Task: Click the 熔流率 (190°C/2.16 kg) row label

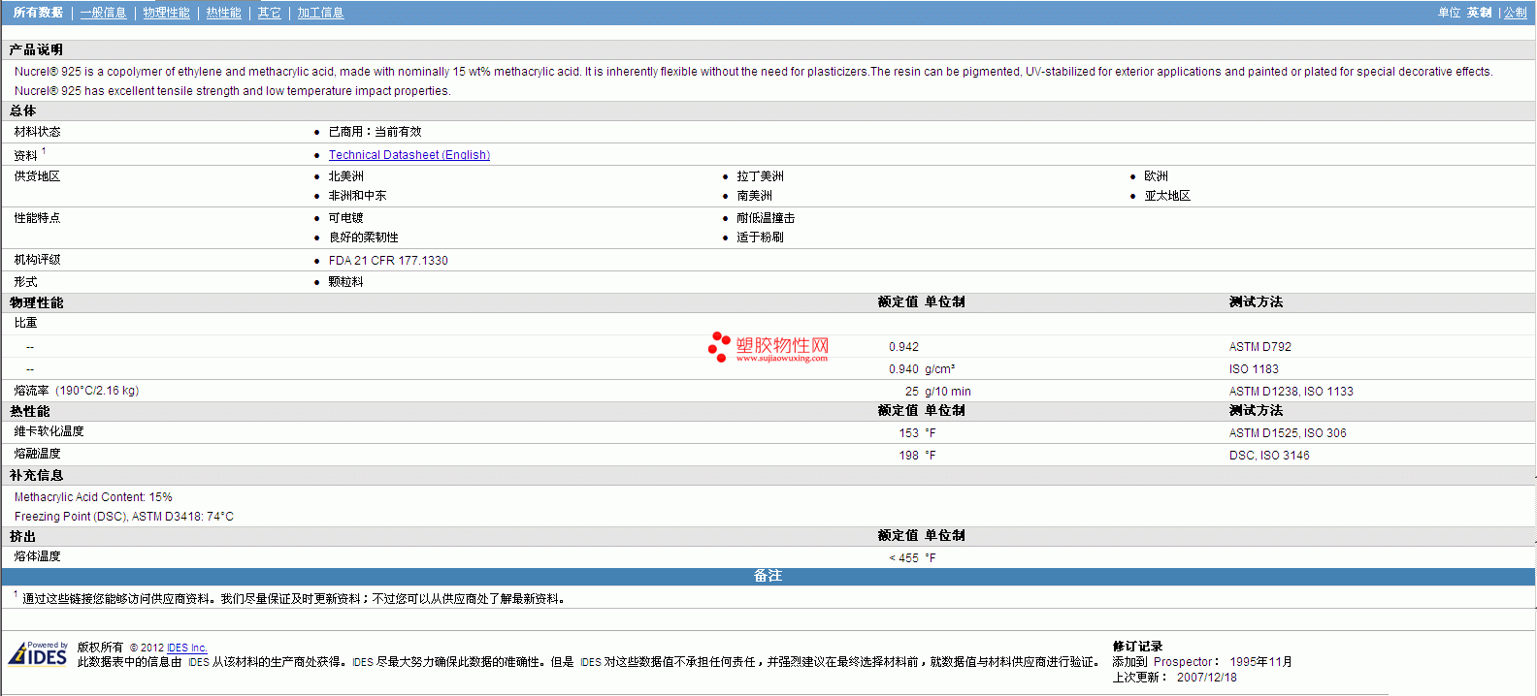Action: [x=77, y=391]
